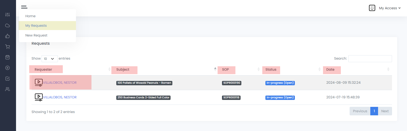Select the play circle sidebar icon
The width and height of the screenshot is (407, 131).
(x=7, y=68)
